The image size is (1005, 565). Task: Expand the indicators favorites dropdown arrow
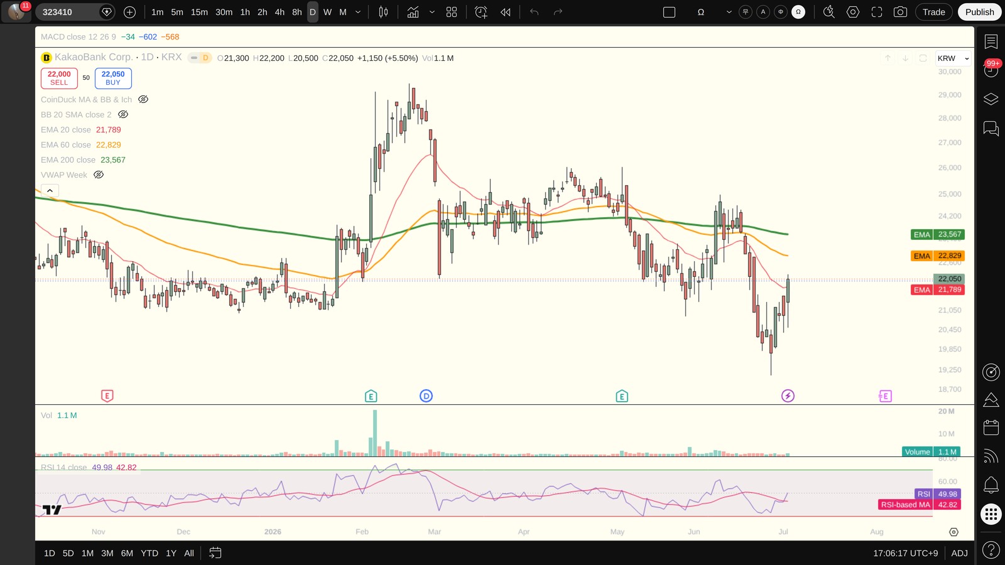pos(432,12)
